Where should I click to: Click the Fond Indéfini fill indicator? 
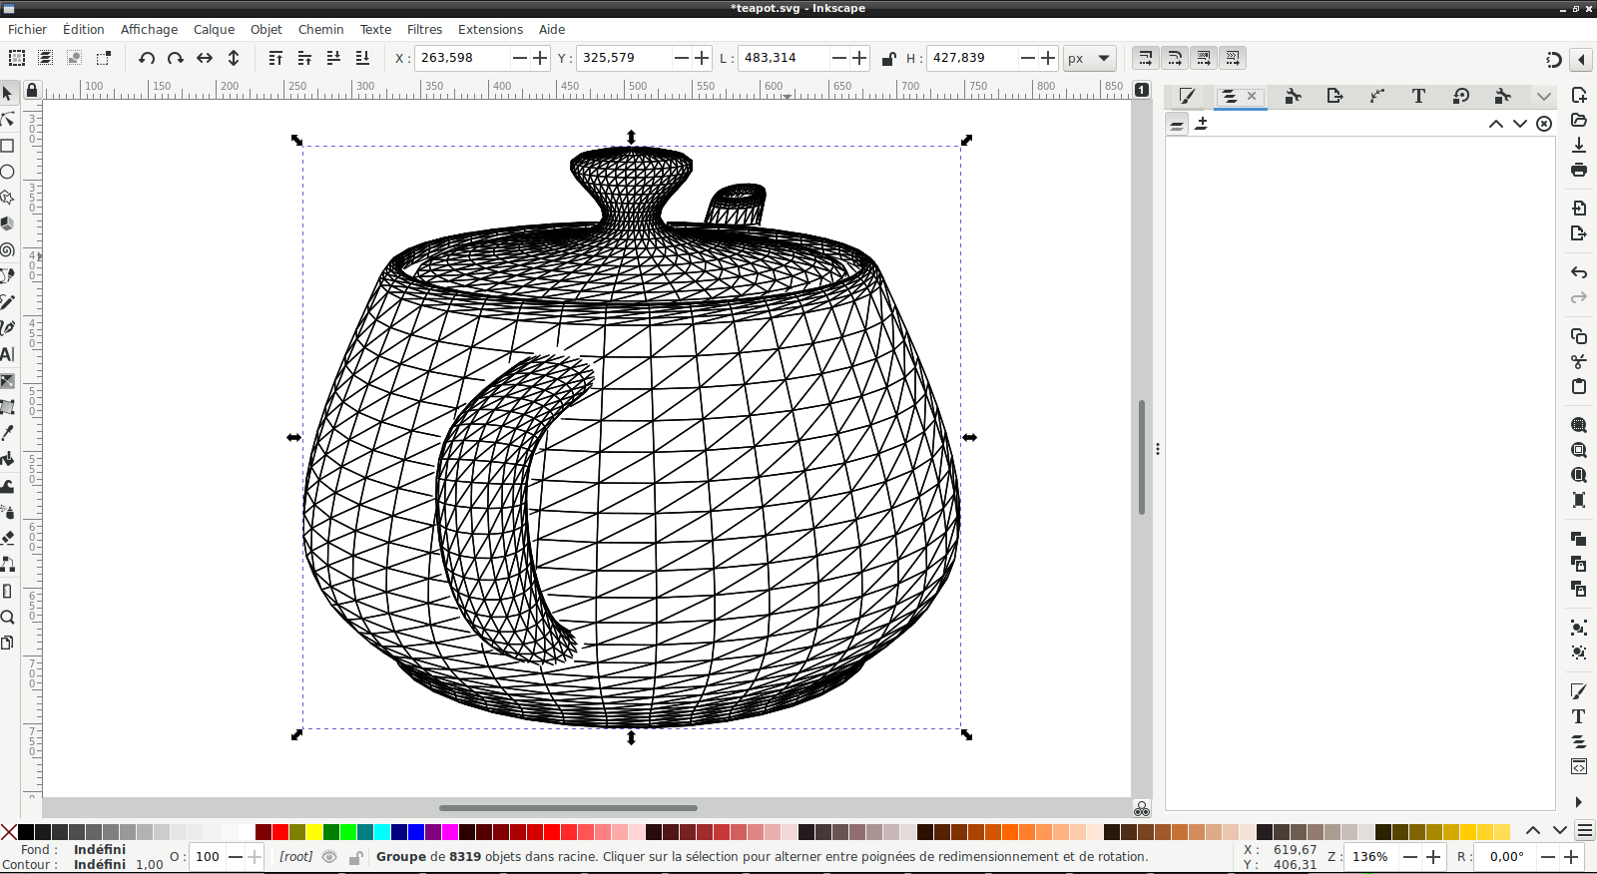[99, 849]
